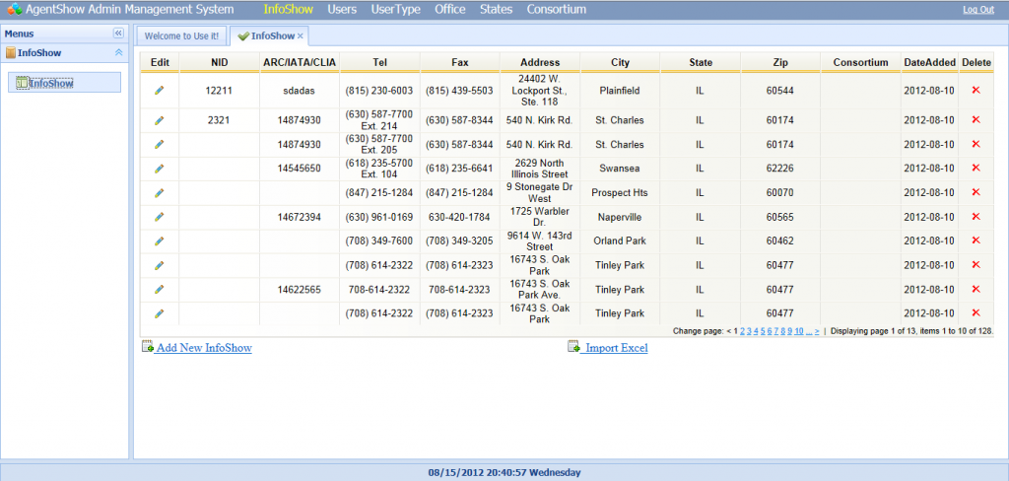The width and height of the screenshot is (1009, 481).
Task: Click the NID column header
Action: (220, 62)
